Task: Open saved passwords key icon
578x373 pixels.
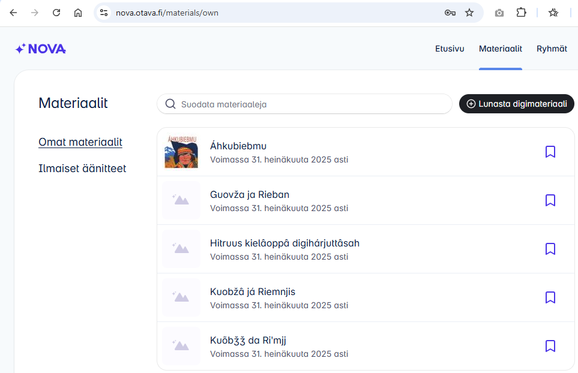Action: [x=450, y=13]
